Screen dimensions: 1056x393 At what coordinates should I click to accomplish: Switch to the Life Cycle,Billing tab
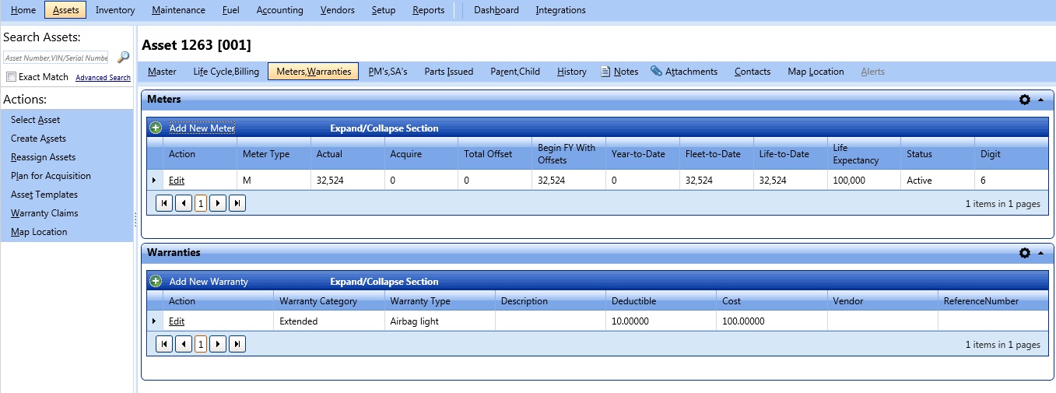click(x=226, y=72)
